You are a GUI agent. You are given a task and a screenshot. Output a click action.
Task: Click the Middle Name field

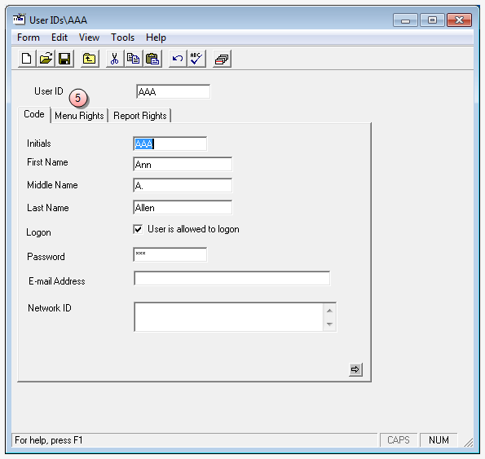point(183,185)
